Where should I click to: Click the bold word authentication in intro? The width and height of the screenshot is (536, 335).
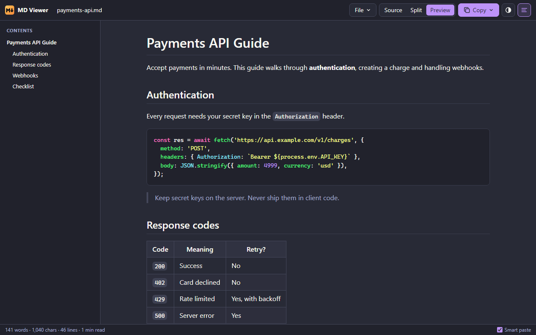(x=332, y=67)
